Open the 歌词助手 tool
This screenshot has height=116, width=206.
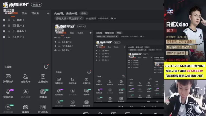pyautogui.click(x=43, y=109)
